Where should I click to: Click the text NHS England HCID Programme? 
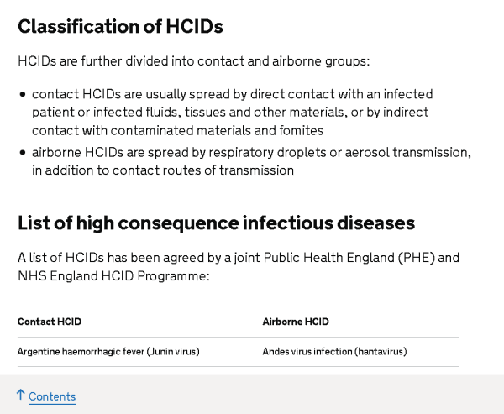[112, 276]
